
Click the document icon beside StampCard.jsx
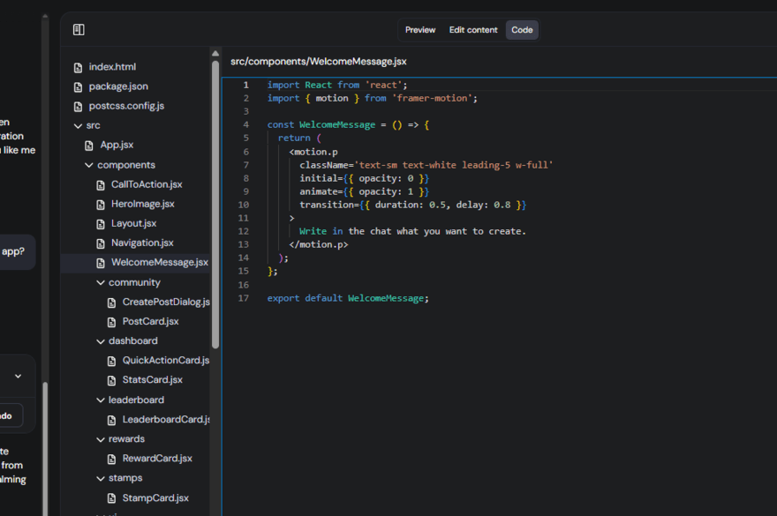coord(112,497)
